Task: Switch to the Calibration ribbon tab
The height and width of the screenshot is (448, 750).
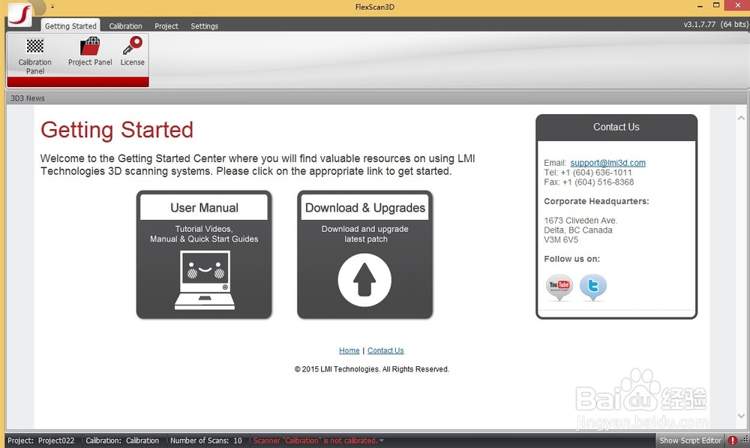Action: (x=125, y=26)
